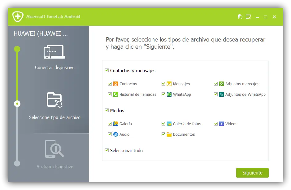Toggle the Documentos checkbox

click(163, 134)
